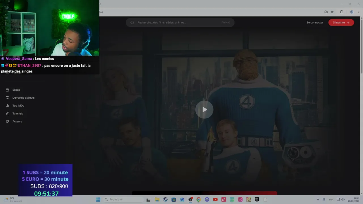The height and width of the screenshot is (204, 363).
Task: Click the Sagas sidebar icon
Action: pyautogui.click(x=7, y=90)
